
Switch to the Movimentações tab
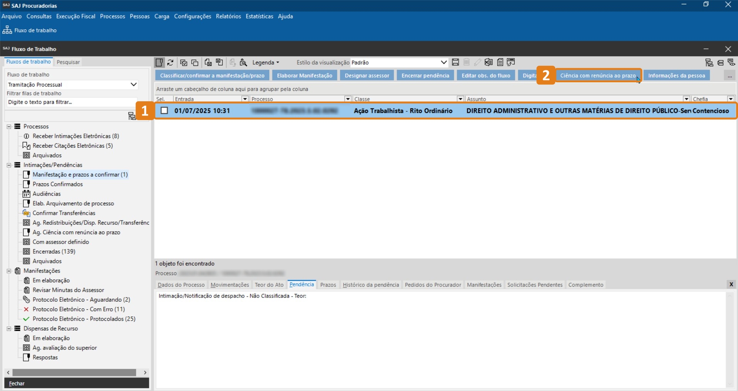[x=230, y=285]
